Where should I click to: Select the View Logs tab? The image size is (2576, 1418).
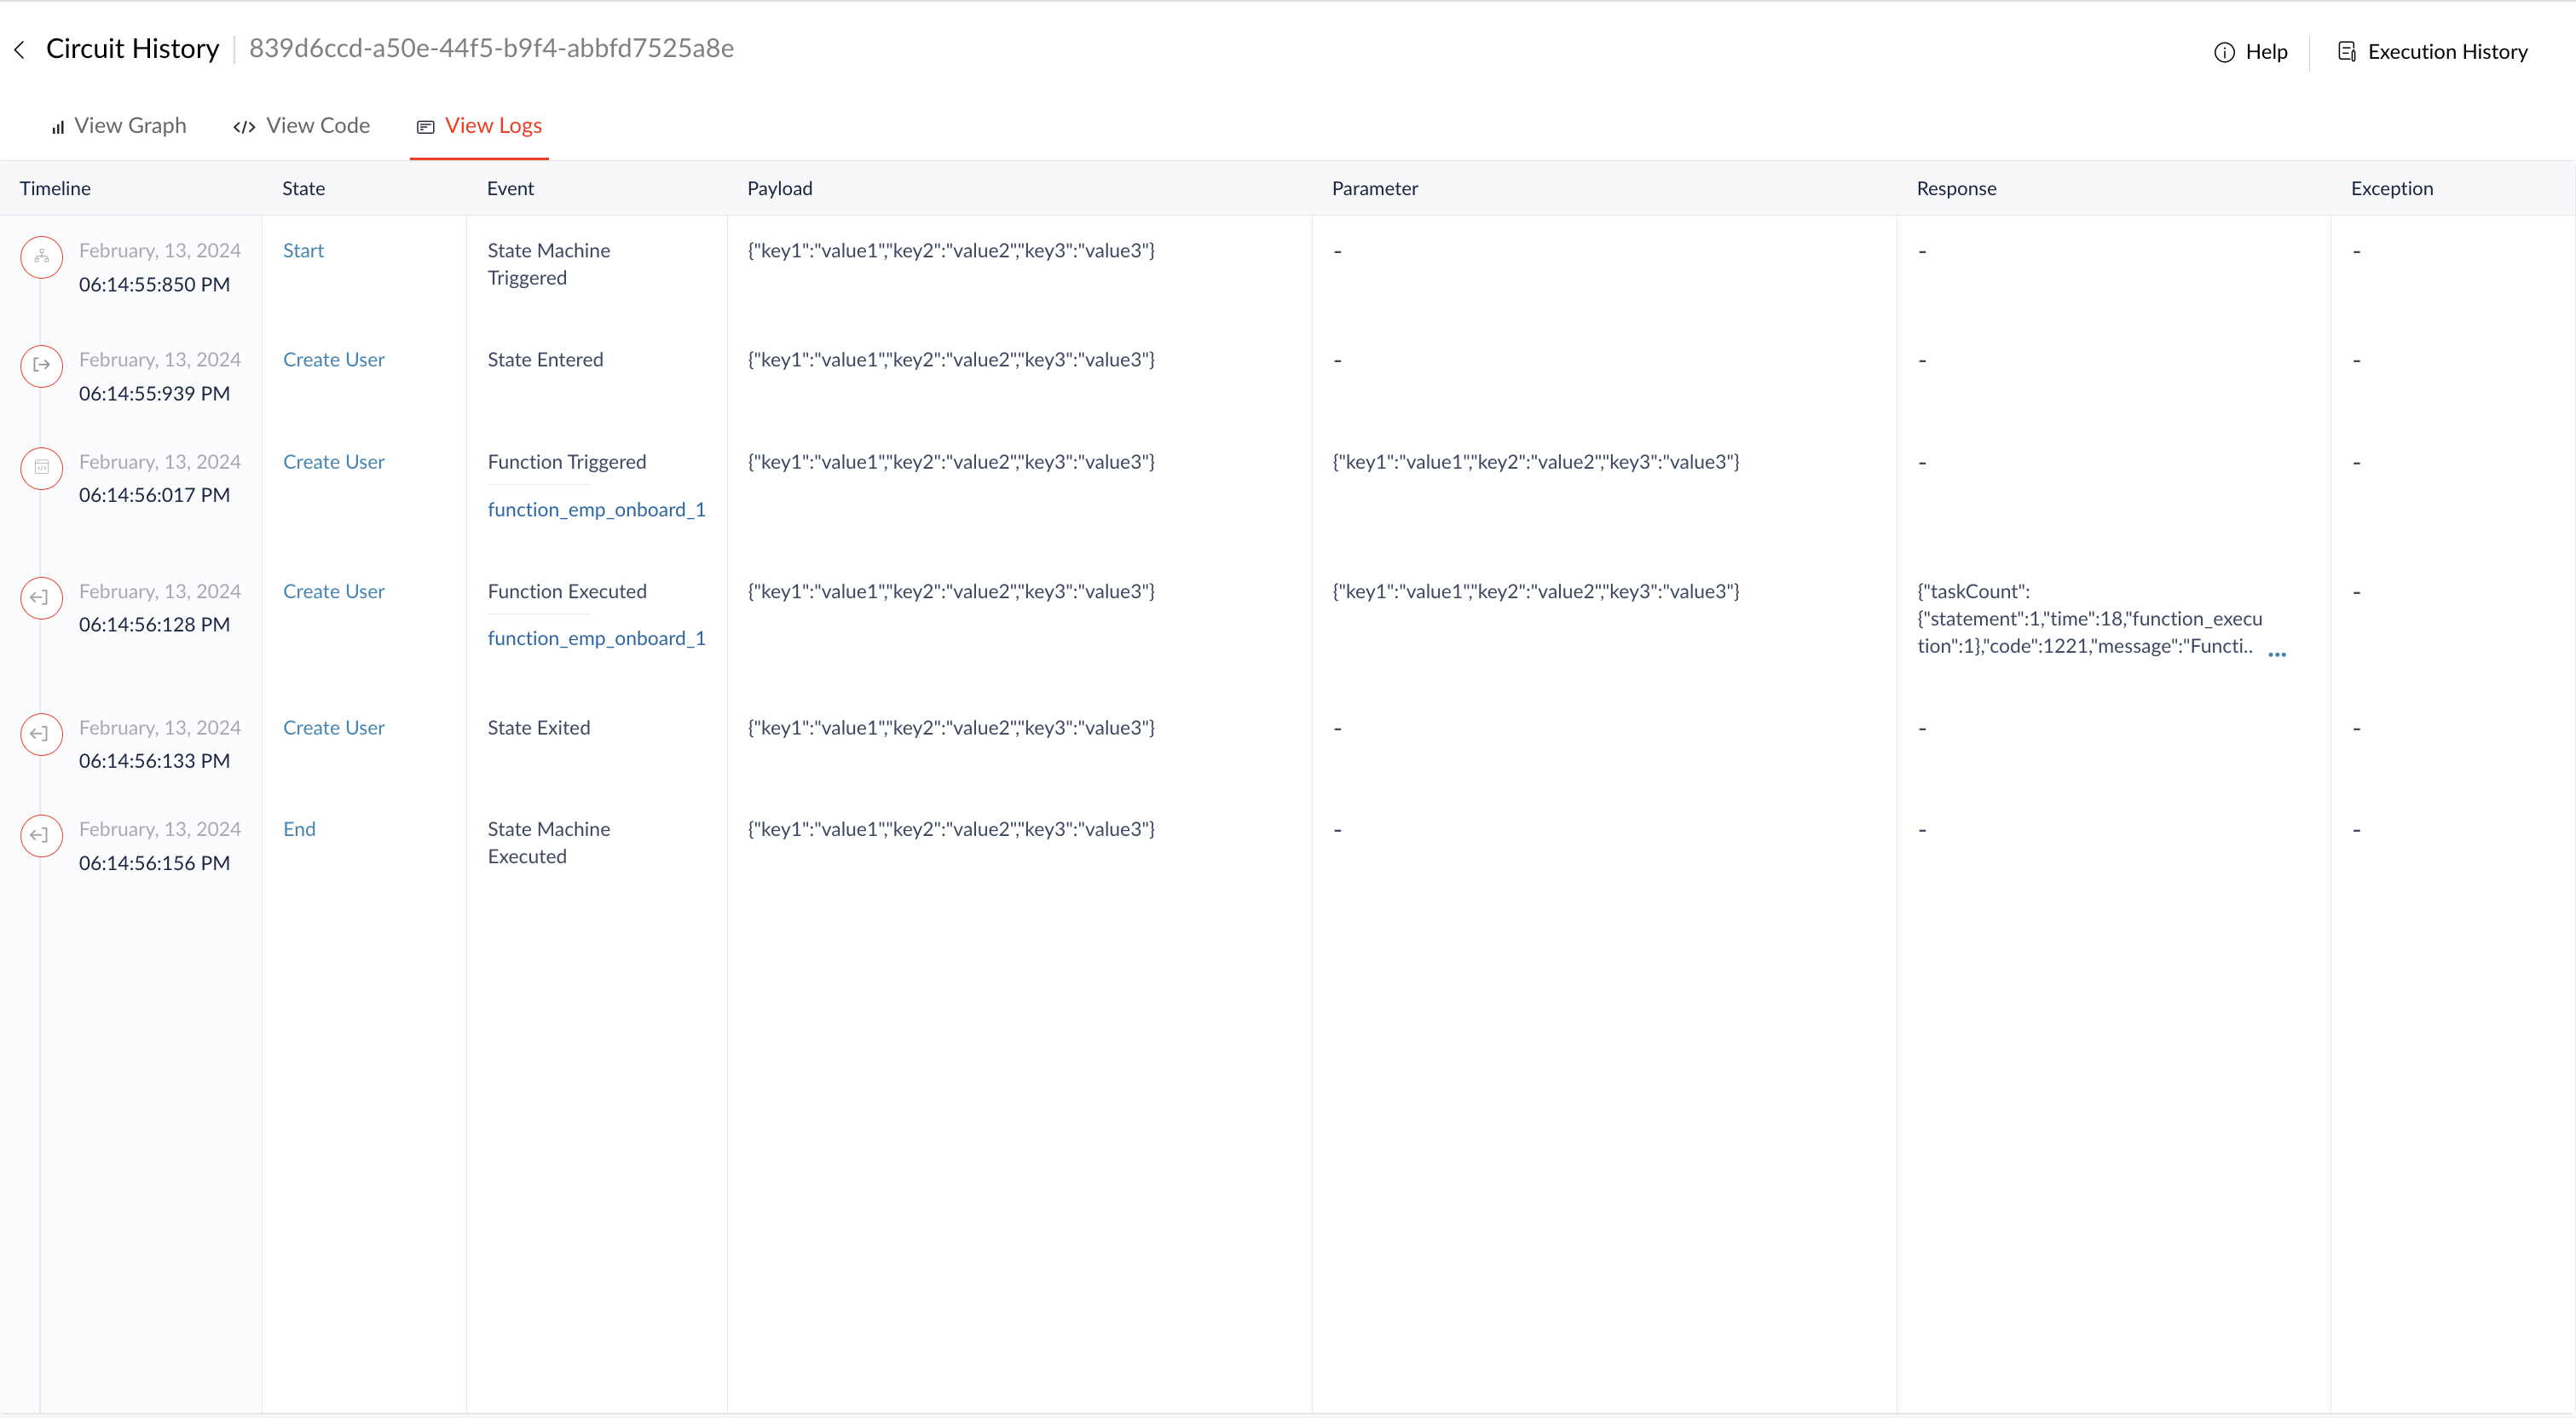[x=480, y=126]
